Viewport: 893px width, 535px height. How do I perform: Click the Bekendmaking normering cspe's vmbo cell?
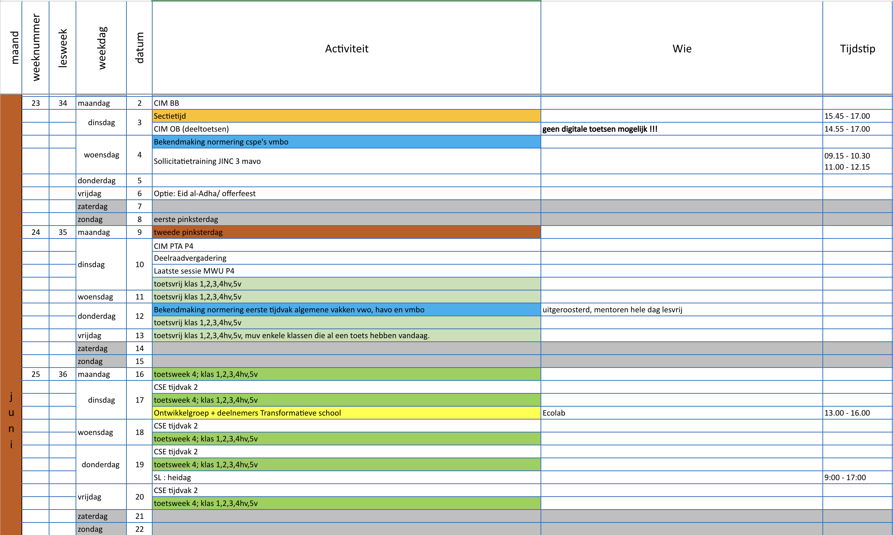click(x=346, y=142)
